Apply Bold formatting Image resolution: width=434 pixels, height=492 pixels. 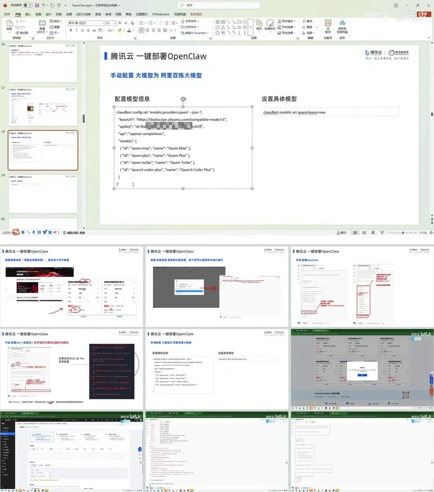point(70,30)
